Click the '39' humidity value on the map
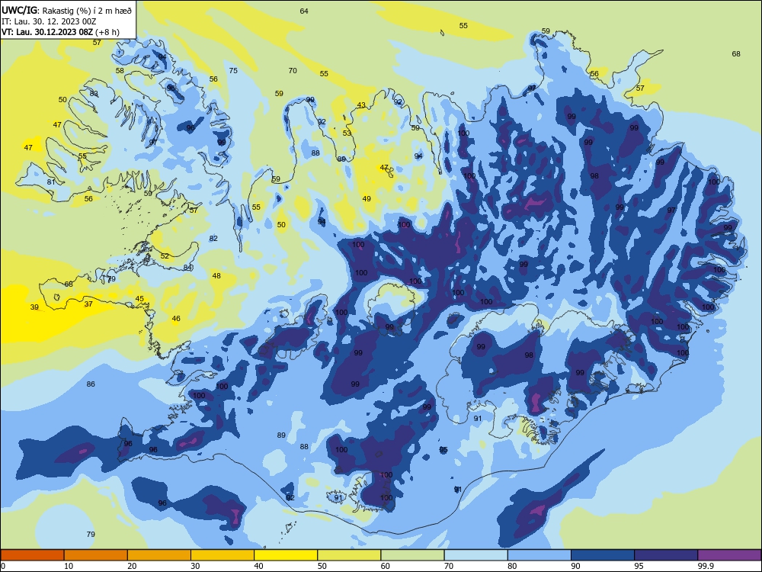Image resolution: width=762 pixels, height=572 pixels. 34,307
